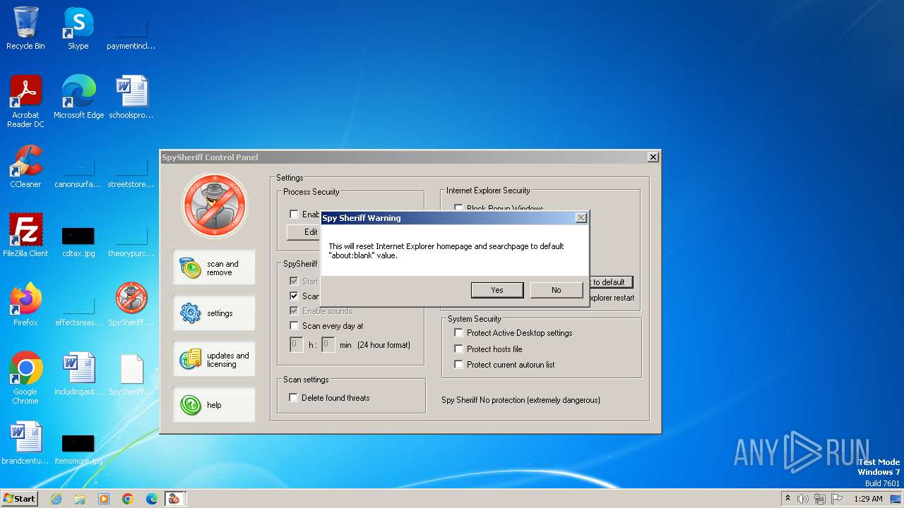This screenshot has height=508, width=904.
Task: Open Windows Media Player from taskbar
Action: 104,499
